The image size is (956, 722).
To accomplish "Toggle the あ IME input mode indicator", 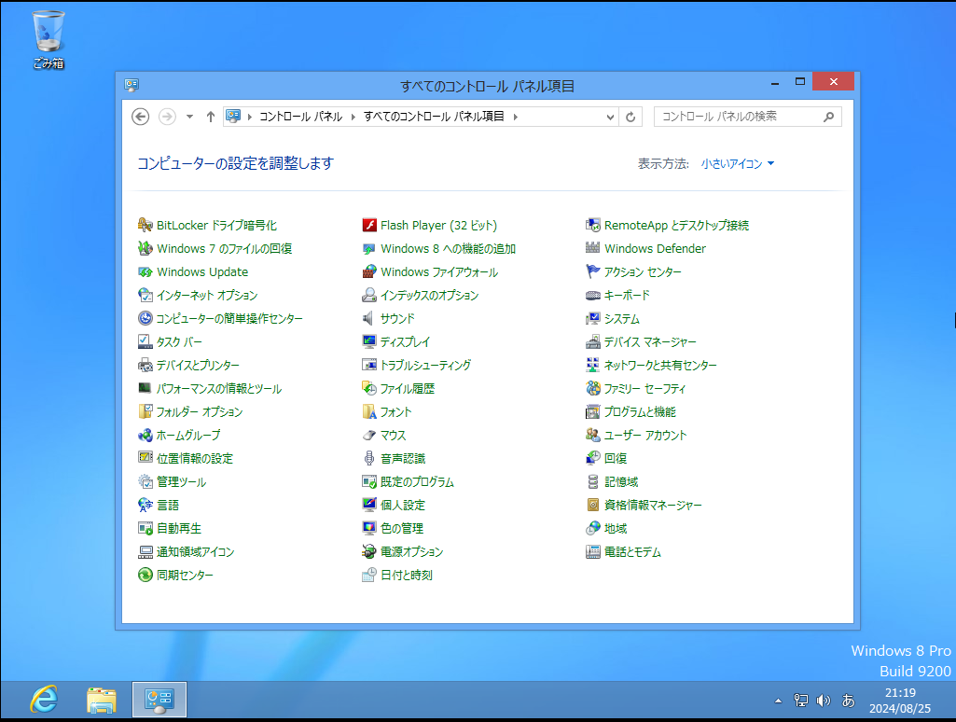I will [x=848, y=701].
